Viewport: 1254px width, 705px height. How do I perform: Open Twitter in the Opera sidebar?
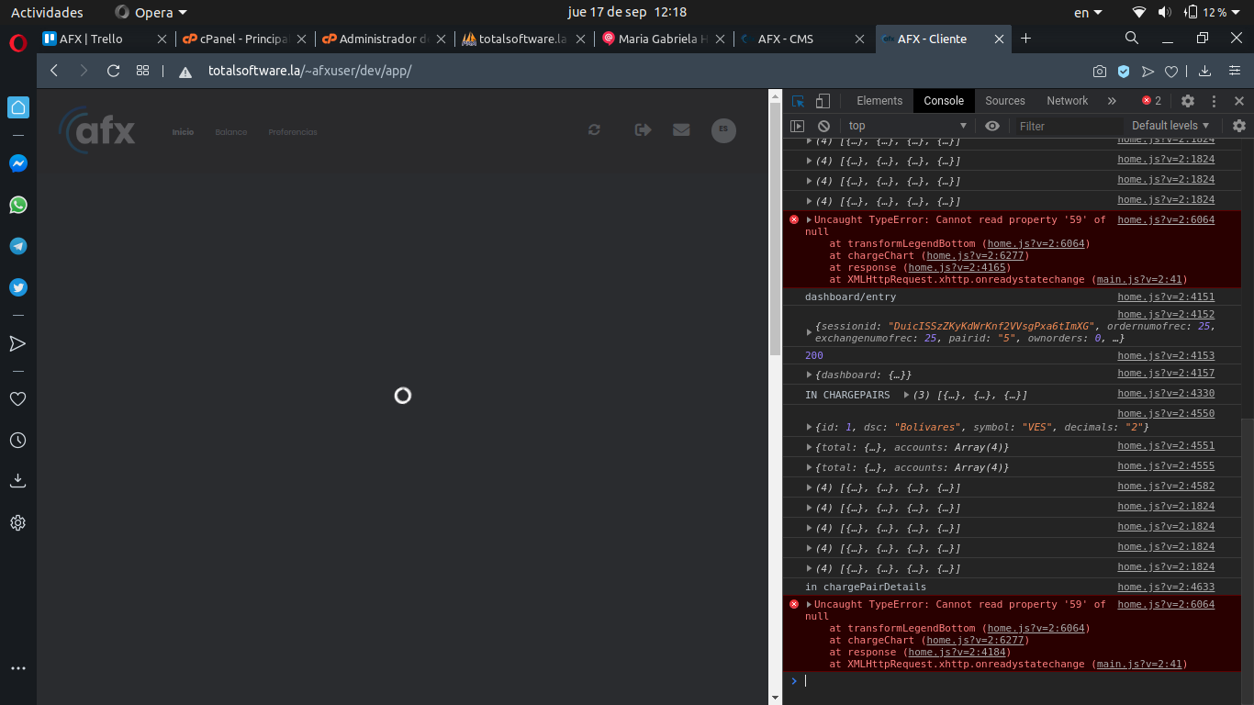[x=18, y=287]
